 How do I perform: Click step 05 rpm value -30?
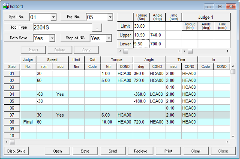44,101
